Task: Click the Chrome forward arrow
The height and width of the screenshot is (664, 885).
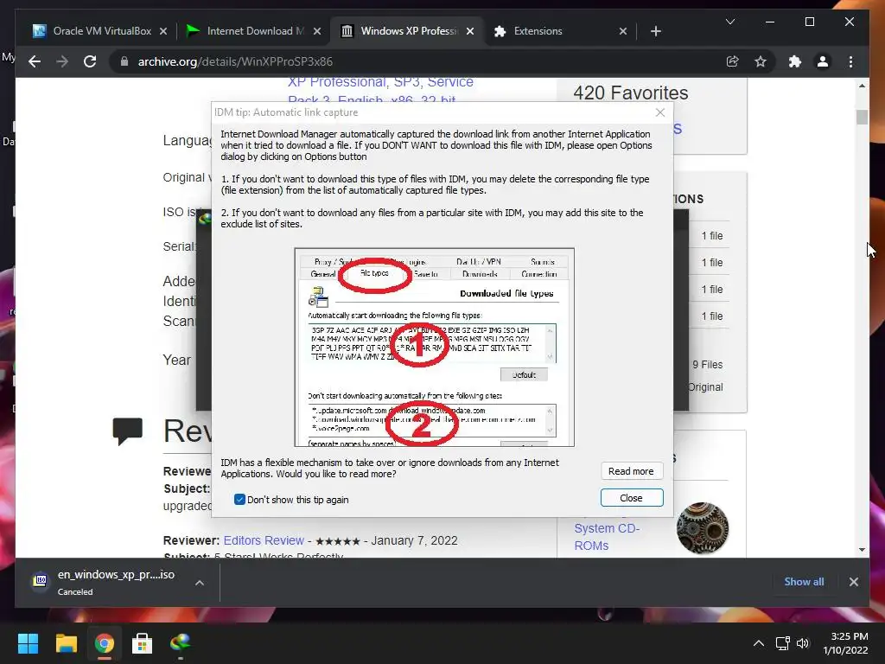Action: click(62, 61)
